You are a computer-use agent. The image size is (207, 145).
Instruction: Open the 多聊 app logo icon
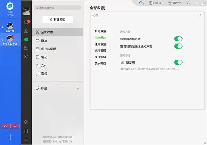pos(10,6)
